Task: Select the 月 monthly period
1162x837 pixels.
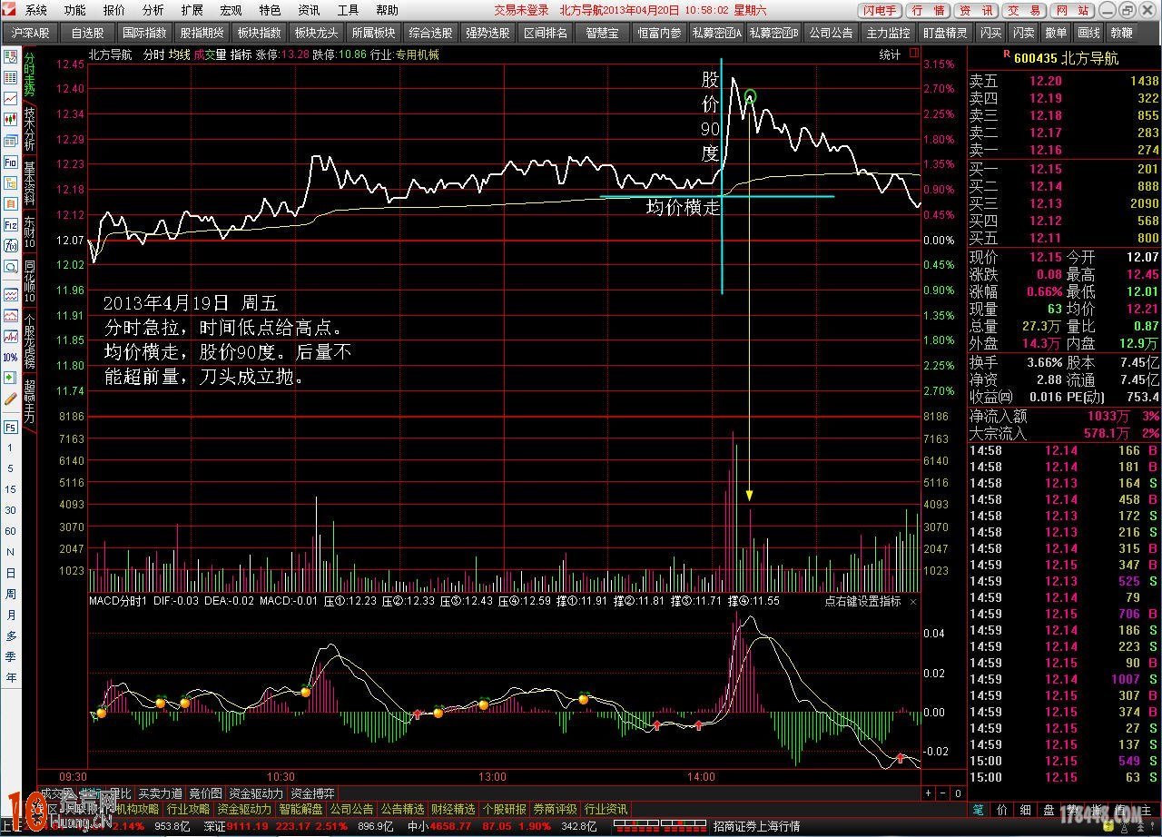Action: (11, 615)
